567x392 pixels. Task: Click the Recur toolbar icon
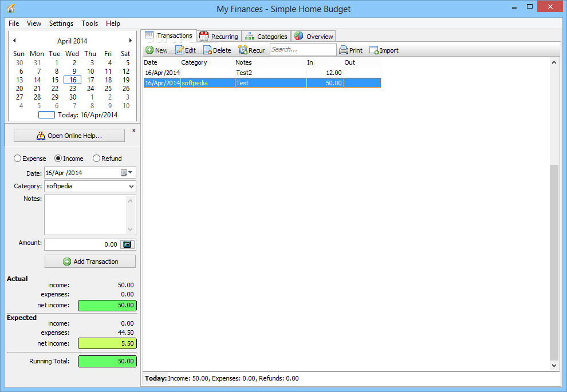click(x=243, y=50)
